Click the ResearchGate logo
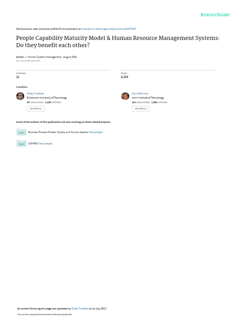The width and height of the screenshot is (242, 322). [215, 15]
